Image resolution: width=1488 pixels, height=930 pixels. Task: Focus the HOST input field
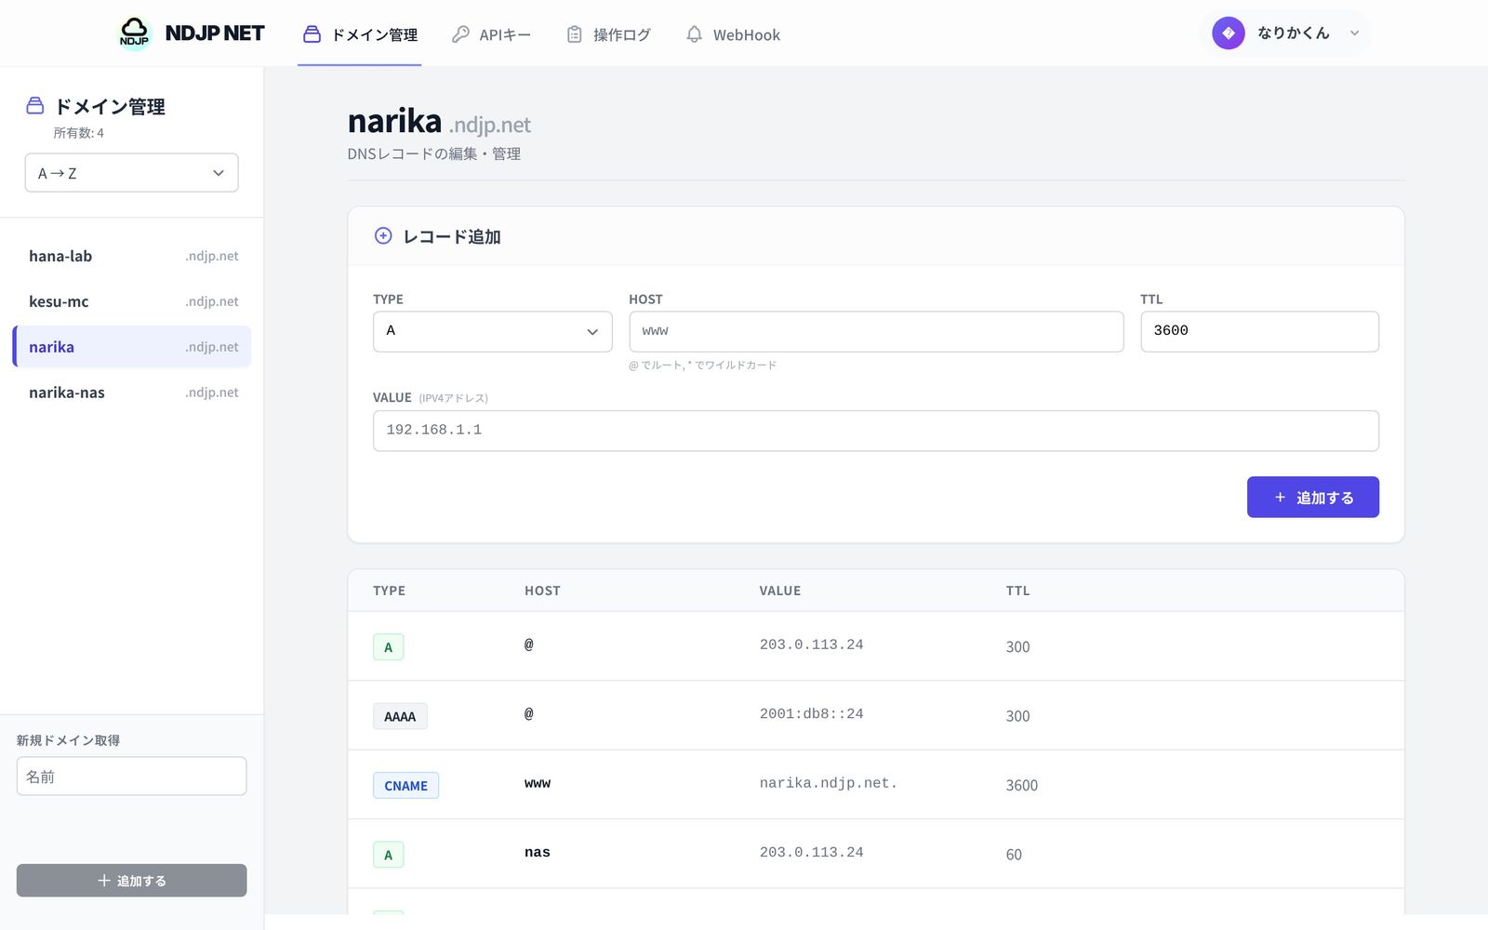click(x=876, y=331)
